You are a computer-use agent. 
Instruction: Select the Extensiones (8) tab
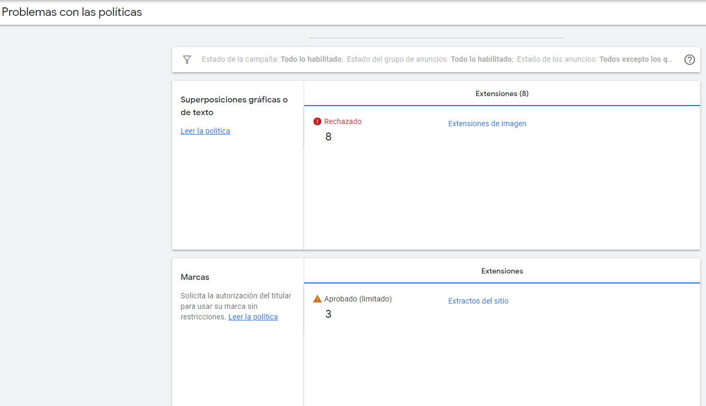pos(502,94)
